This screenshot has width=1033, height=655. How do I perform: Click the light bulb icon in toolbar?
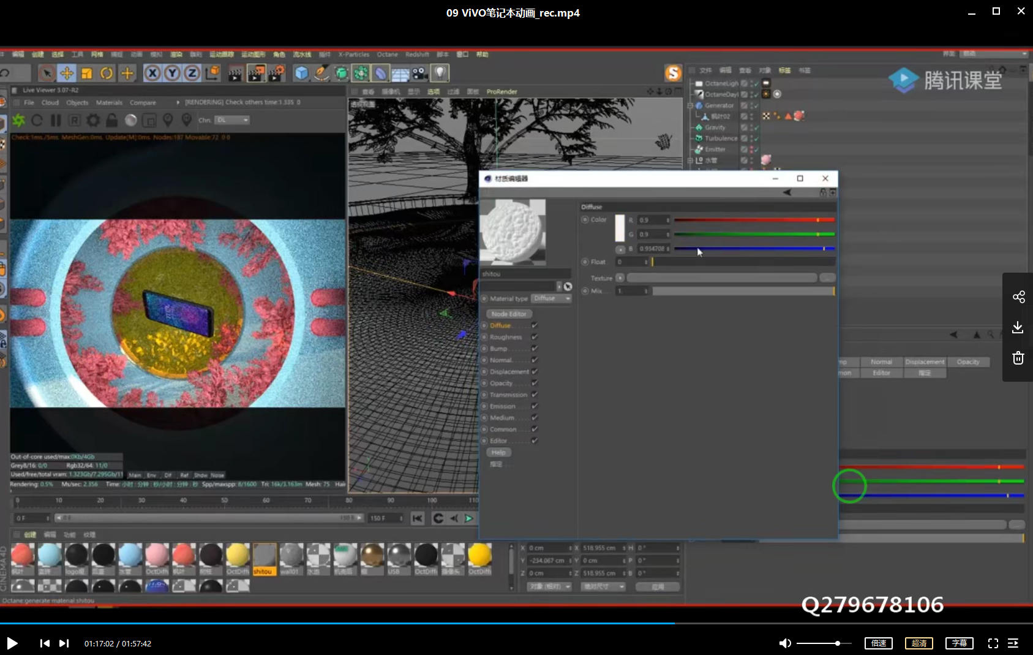[x=440, y=74]
